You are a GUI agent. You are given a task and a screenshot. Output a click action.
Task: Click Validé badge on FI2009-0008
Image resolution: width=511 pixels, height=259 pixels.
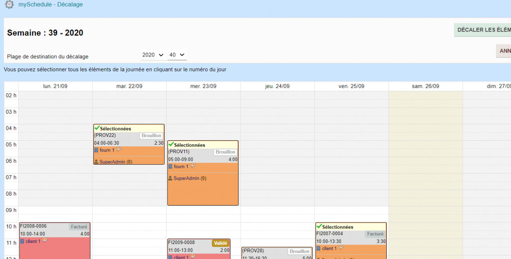click(220, 243)
